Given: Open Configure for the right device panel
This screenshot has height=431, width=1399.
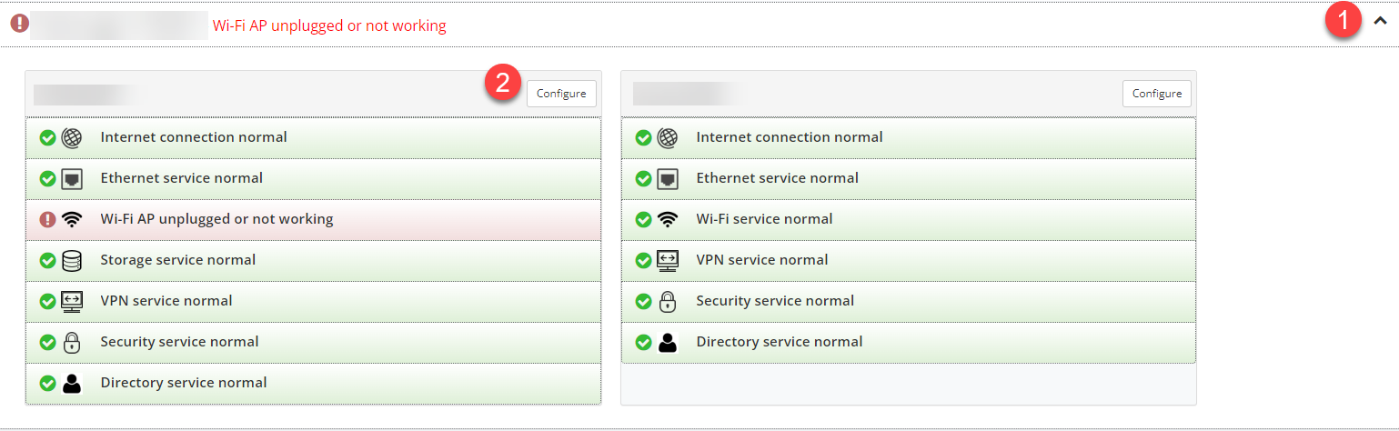Looking at the screenshot, I should coord(1157,94).
